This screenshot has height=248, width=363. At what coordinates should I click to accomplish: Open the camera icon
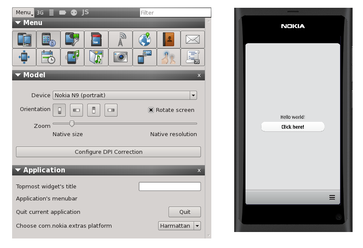click(121, 57)
